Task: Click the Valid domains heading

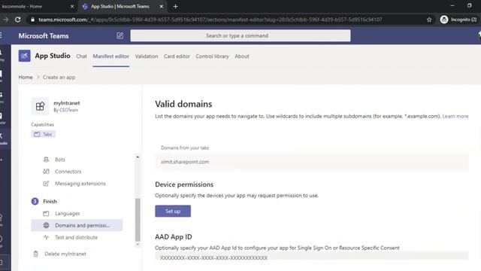Action: click(x=183, y=104)
